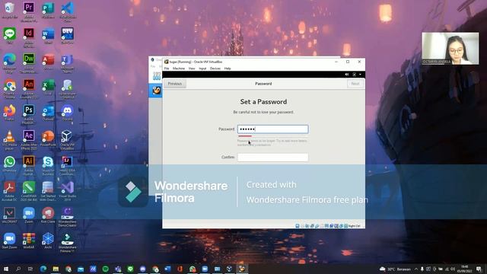Open Adobe Dreamweaver desktop shortcut
Viewport: 487px width, 274px height.
pyautogui.click(x=29, y=62)
